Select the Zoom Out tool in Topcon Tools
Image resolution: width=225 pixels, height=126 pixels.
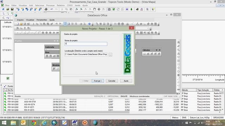click(x=81, y=9)
